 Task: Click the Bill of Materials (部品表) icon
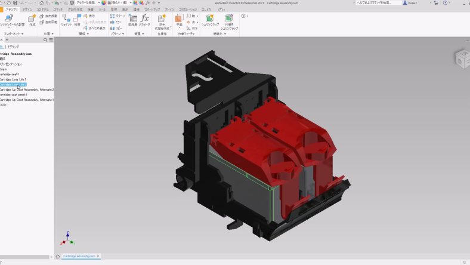[132, 19]
